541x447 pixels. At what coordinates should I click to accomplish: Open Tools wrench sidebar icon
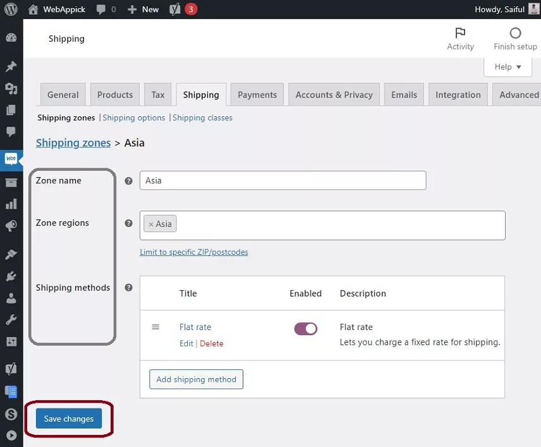click(x=11, y=320)
